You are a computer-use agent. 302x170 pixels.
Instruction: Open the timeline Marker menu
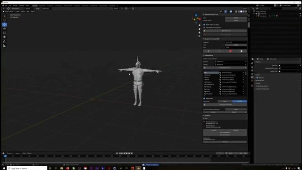point(29,153)
